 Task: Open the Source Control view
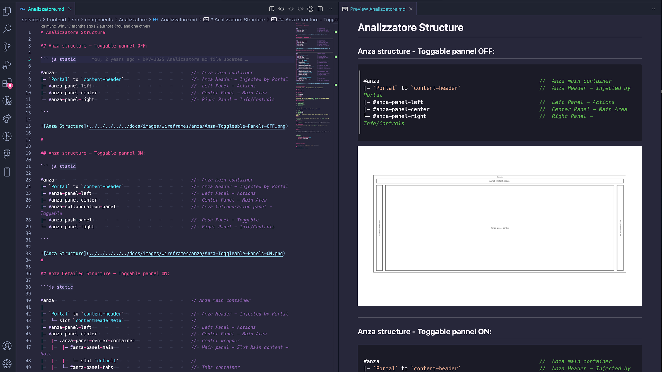coord(7,47)
